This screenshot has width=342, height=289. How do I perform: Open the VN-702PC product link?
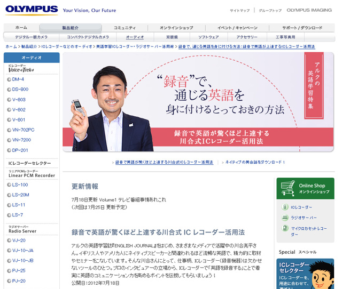point(23,130)
